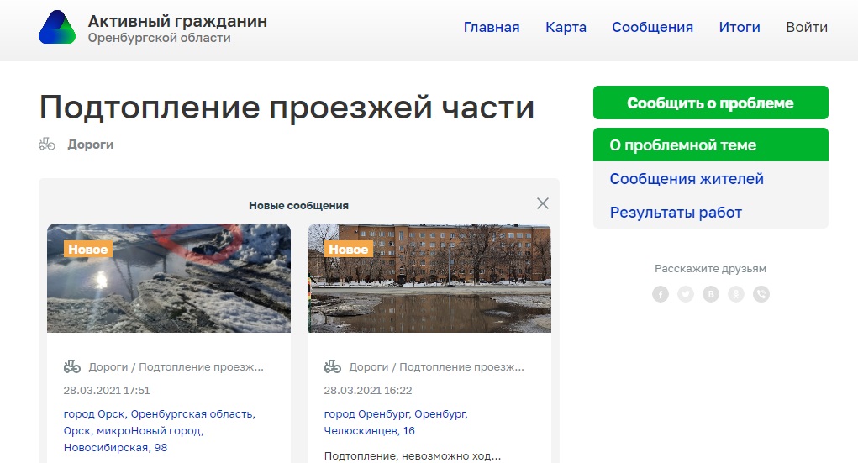Share the page on Facebook
Viewport: 858px width, 463px height.
(661, 294)
